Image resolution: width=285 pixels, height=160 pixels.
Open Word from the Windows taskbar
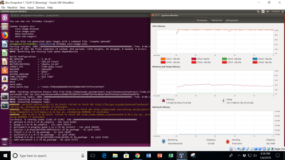pos(149,156)
